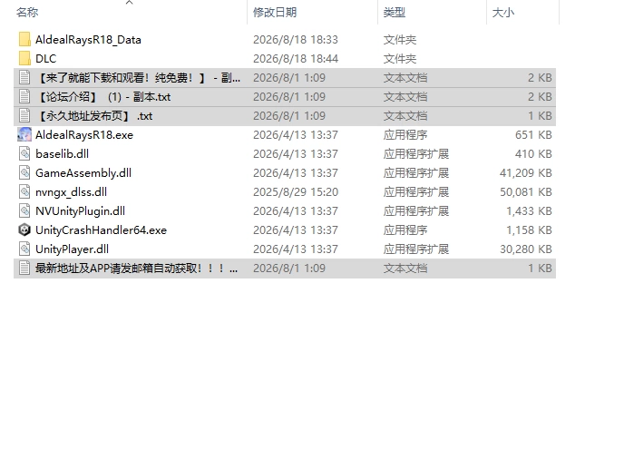Viewport: 624px width, 459px height.
Task: Select the AldealRaysR18_Data folder name
Action: point(88,40)
